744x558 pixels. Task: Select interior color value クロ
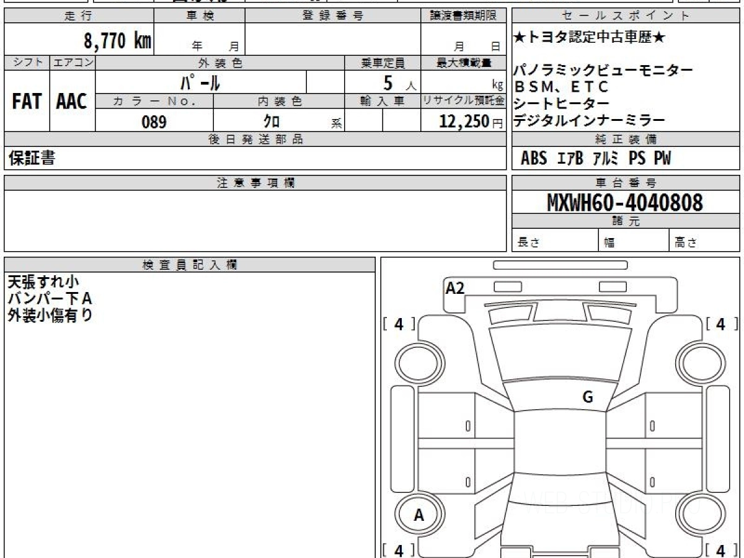[x=271, y=122]
